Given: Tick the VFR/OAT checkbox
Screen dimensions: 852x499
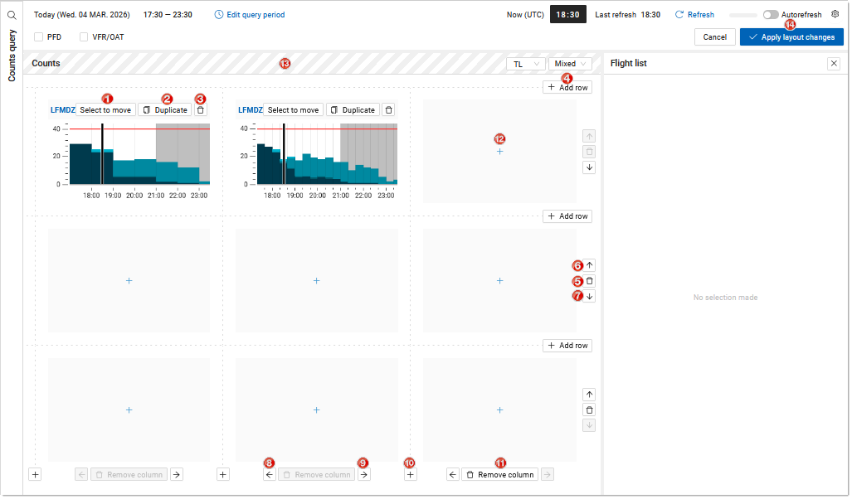Looking at the screenshot, I should (84, 37).
